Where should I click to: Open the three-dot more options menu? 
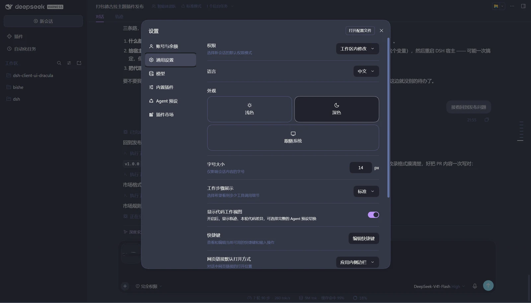pos(512,6)
